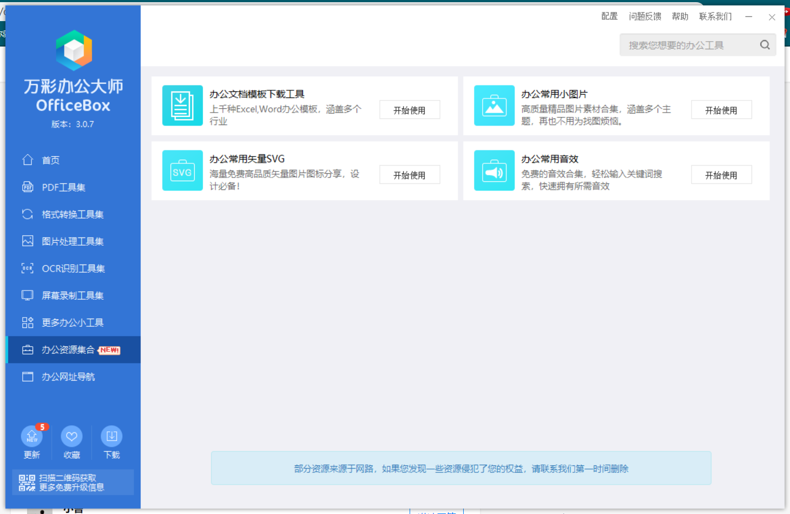Image resolution: width=790 pixels, height=514 pixels.
Task: Open 问题反馈 feedback link
Action: (645, 16)
